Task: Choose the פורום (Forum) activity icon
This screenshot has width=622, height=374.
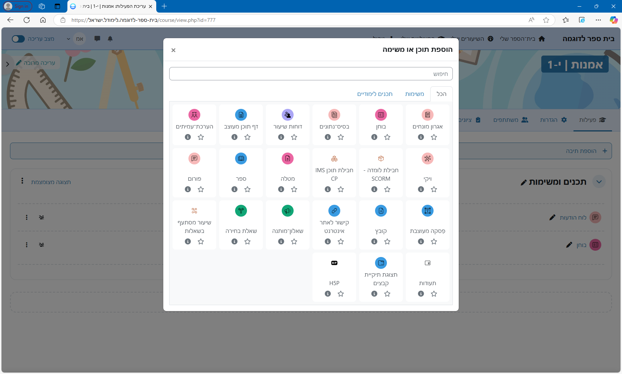Action: pyautogui.click(x=194, y=158)
